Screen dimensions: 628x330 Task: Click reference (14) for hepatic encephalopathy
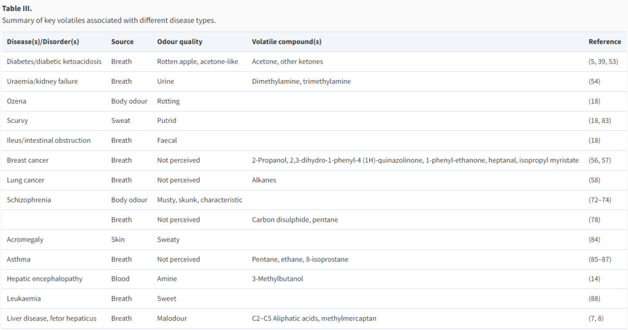[596, 279]
